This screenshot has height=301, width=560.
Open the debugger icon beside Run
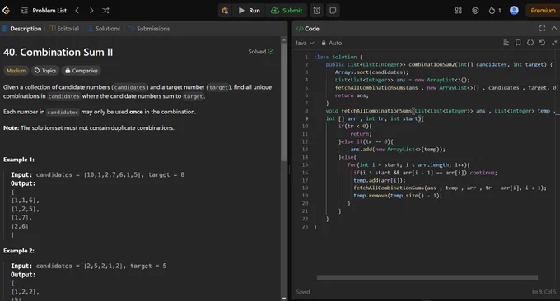[225, 11]
